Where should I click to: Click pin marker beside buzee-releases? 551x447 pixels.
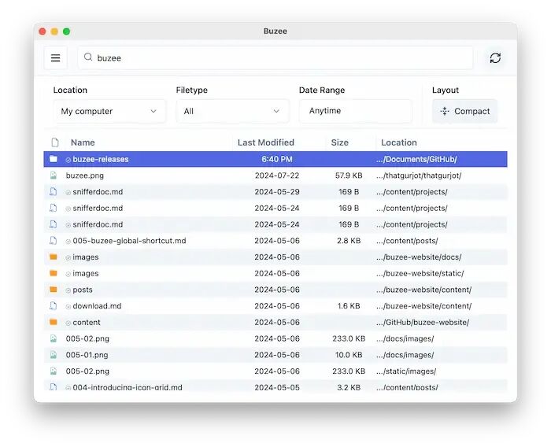coord(68,160)
